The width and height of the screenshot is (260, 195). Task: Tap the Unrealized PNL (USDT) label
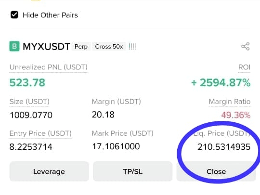[49, 67]
